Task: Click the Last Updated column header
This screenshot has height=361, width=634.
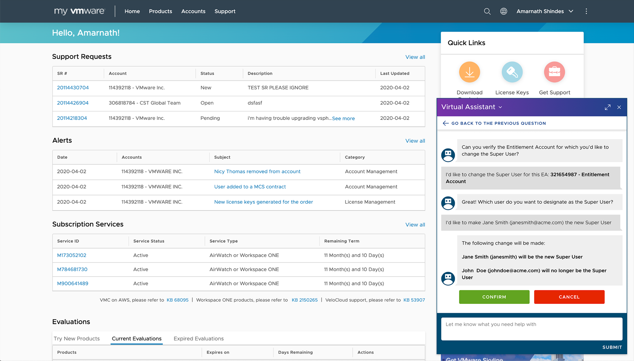Action: 395,73
